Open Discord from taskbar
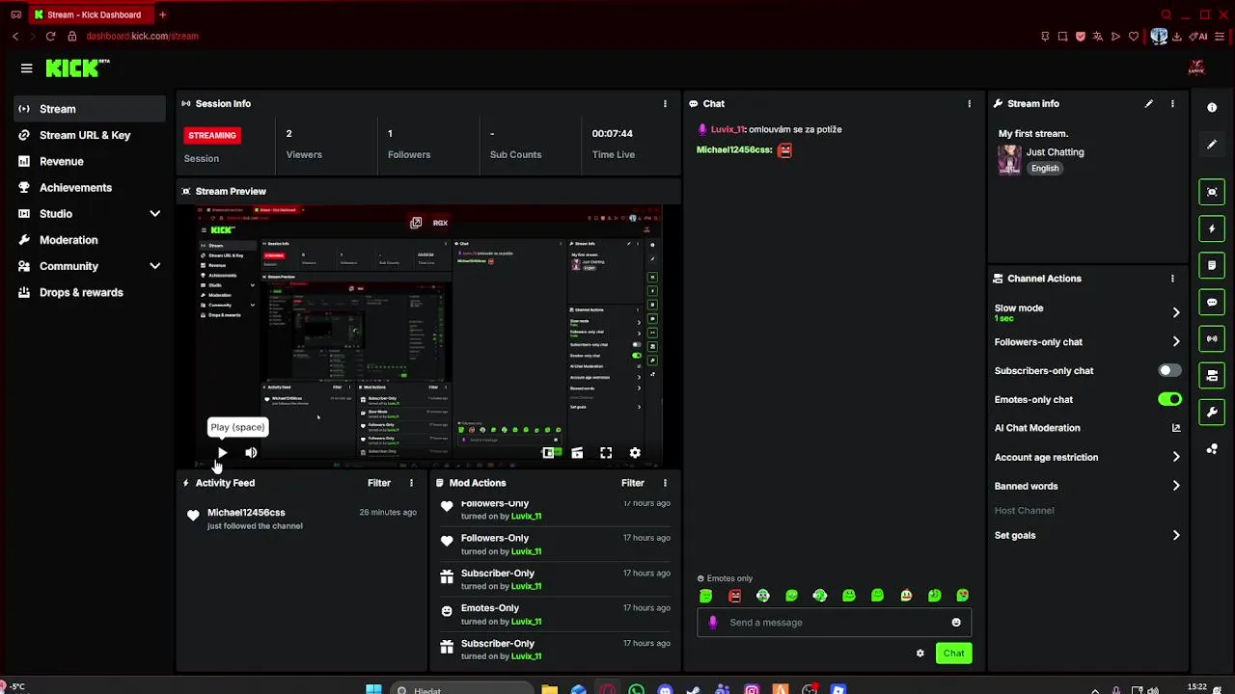This screenshot has width=1235, height=694. (665, 689)
